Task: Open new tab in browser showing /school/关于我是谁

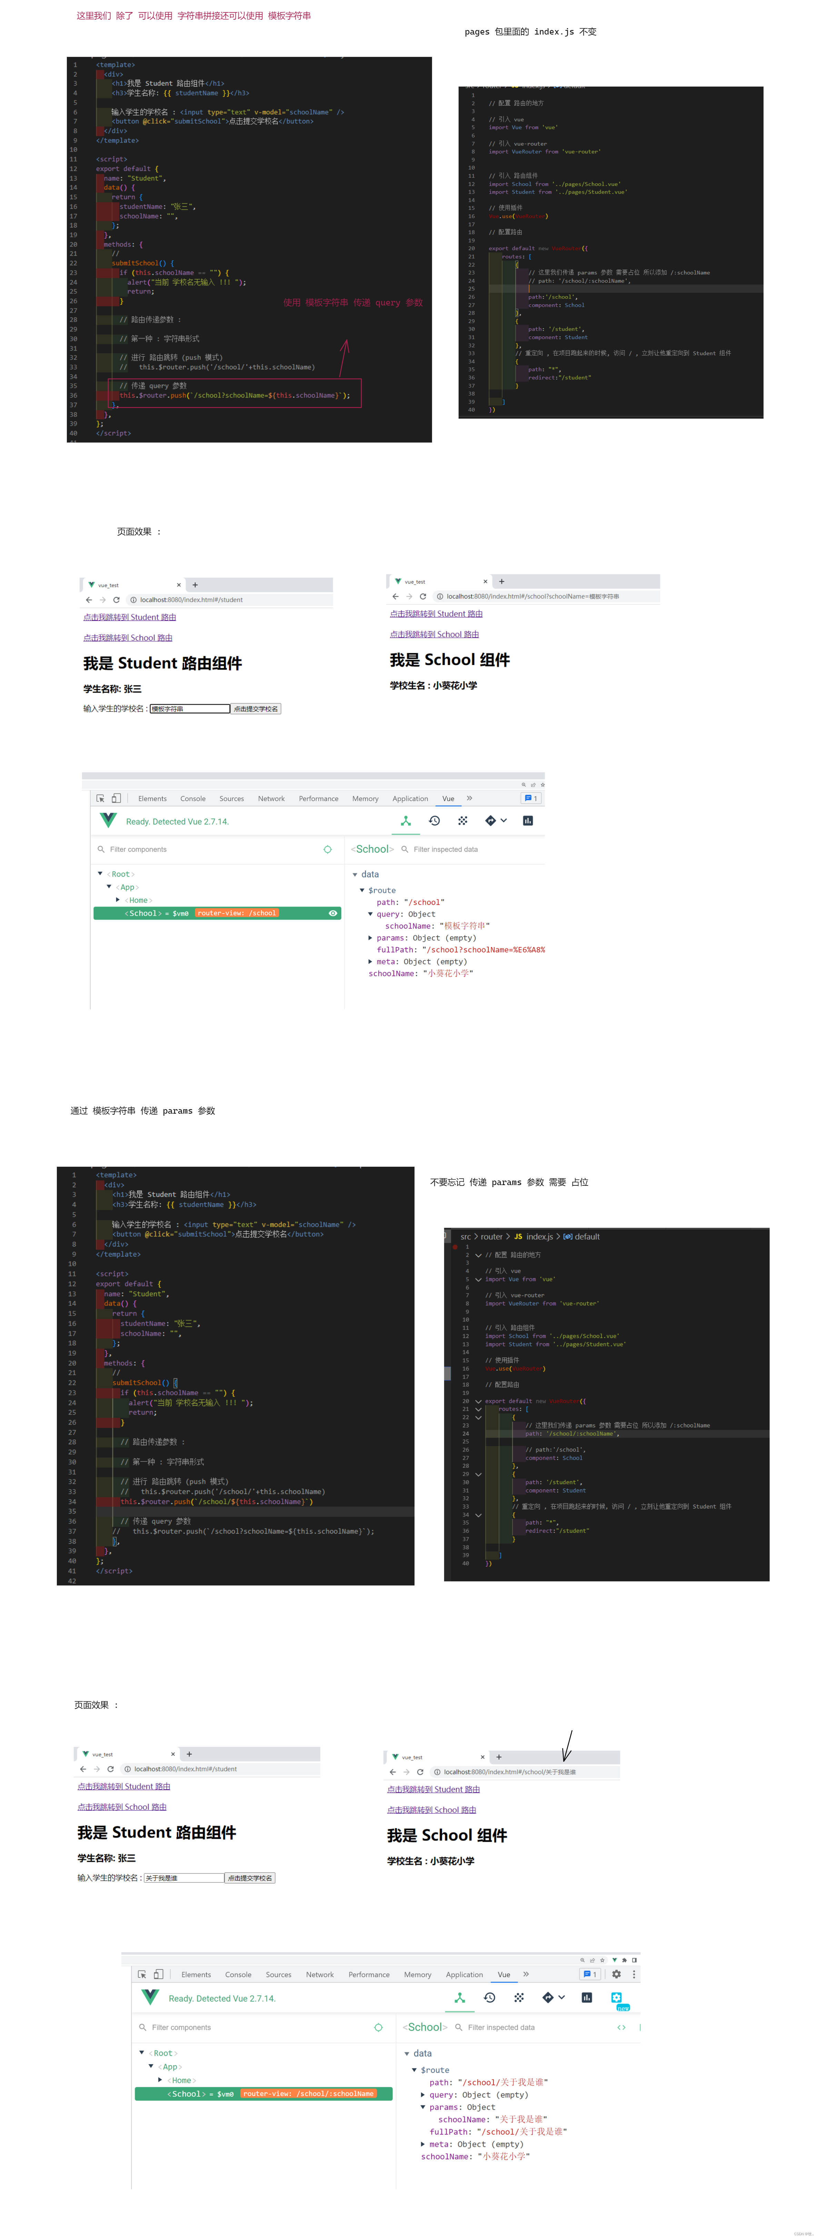Action: click(x=499, y=1758)
